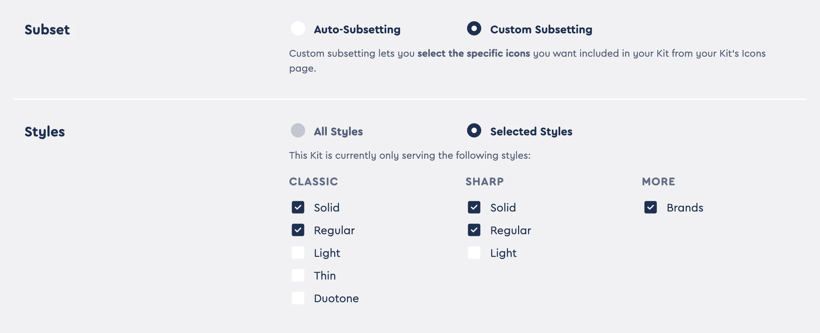Enable the Thin style checkbox
Viewport: 820px width, 333px height.
[298, 275]
